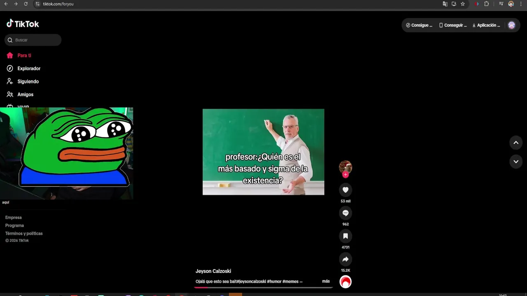The height and width of the screenshot is (296, 527).
Task: Go back in browser
Action: click(x=6, y=4)
